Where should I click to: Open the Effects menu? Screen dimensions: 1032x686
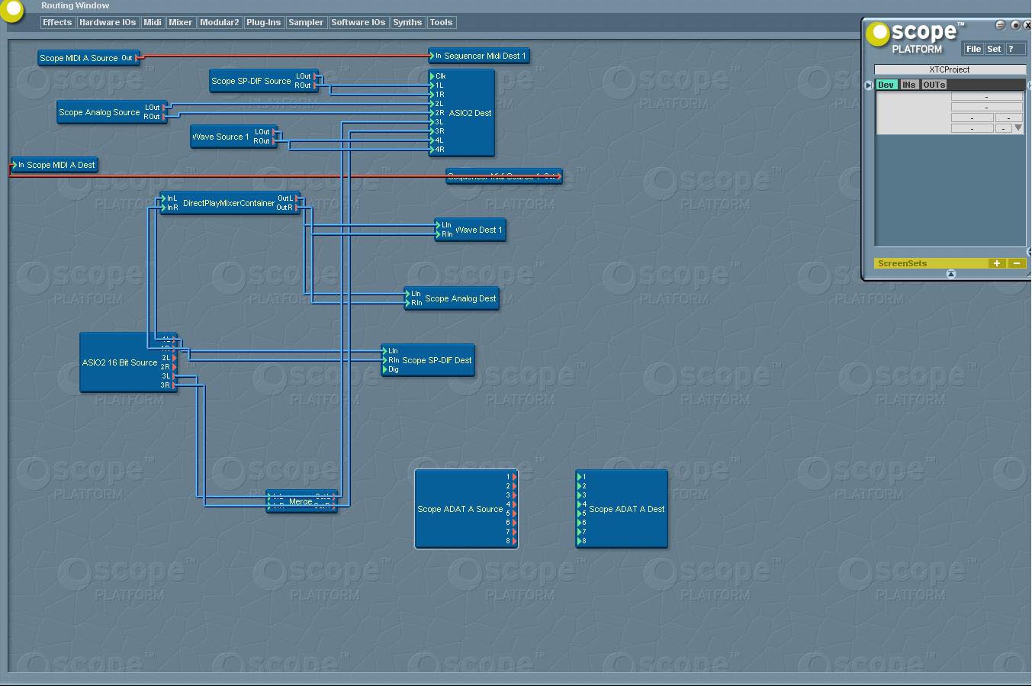tap(57, 22)
